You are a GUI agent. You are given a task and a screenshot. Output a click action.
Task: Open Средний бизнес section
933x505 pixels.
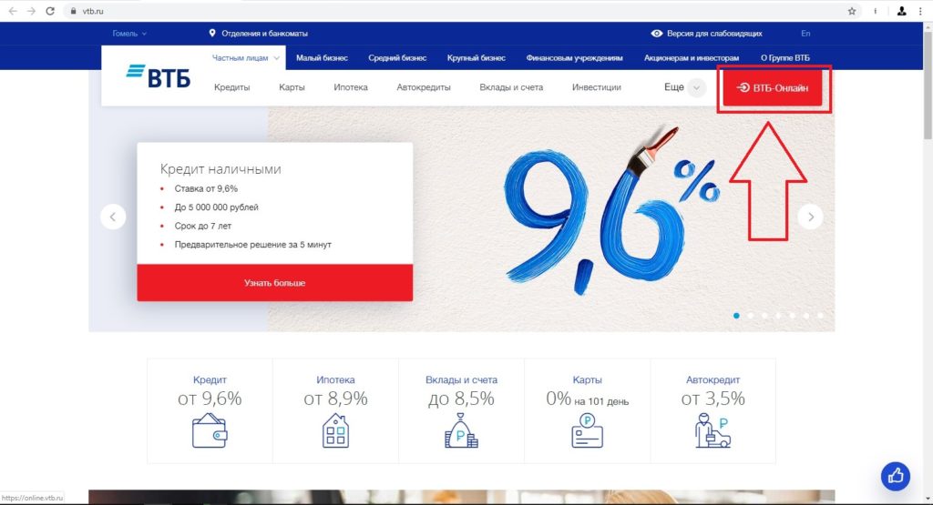pos(397,58)
